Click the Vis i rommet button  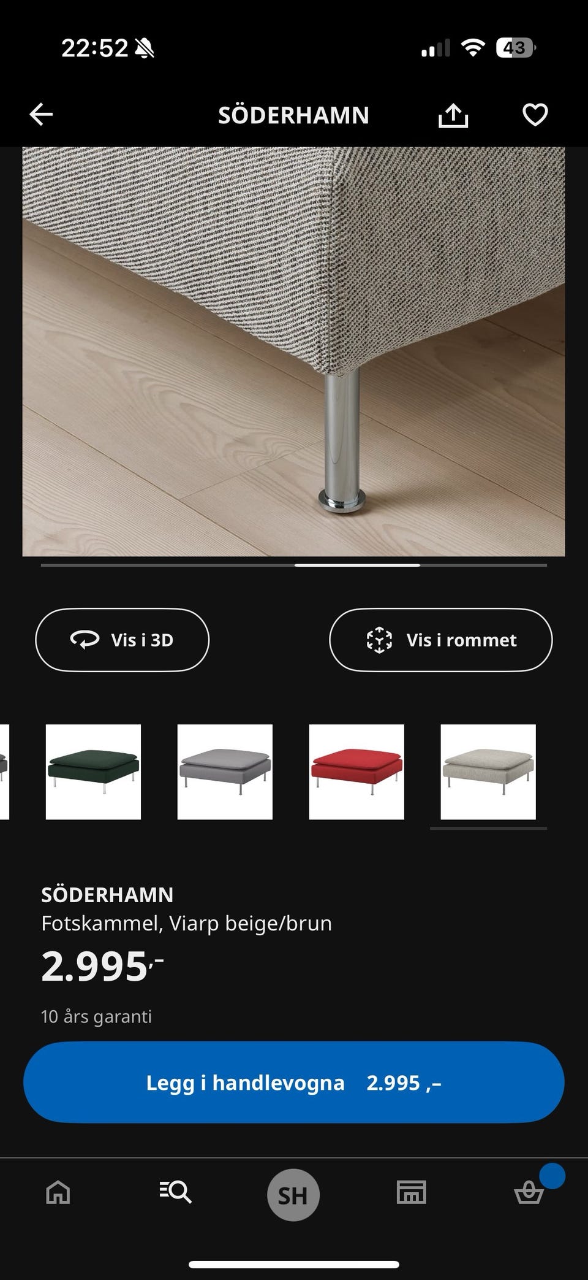tap(441, 640)
